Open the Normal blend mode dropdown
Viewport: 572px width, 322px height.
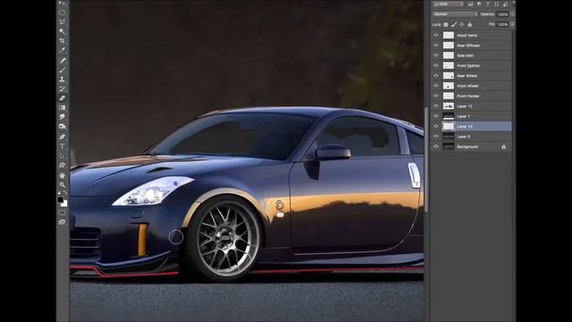(455, 14)
